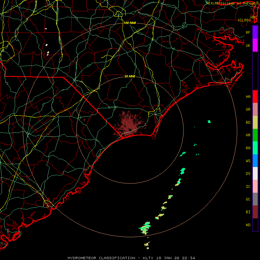Click the "IC" legend label
The height and width of the screenshot is (260, 260).
pyautogui.click(x=248, y=187)
